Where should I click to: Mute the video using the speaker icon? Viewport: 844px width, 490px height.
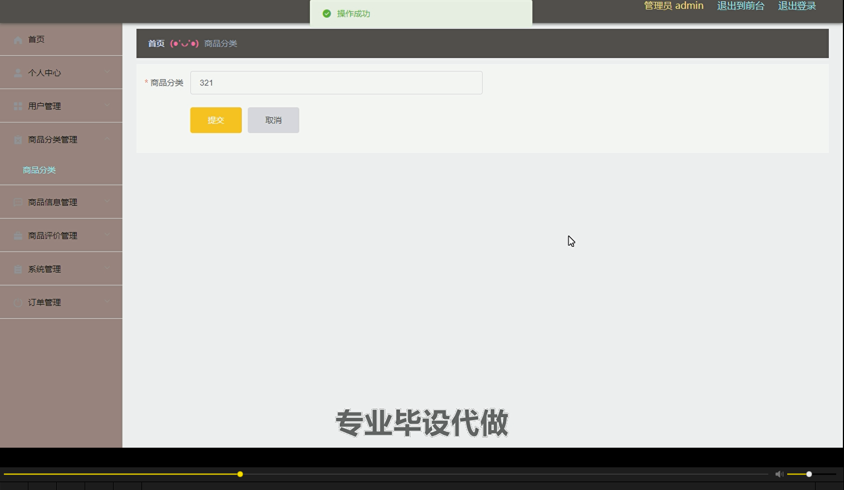[779, 474]
